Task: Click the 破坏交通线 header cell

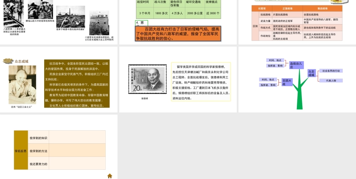Action: 195,4
